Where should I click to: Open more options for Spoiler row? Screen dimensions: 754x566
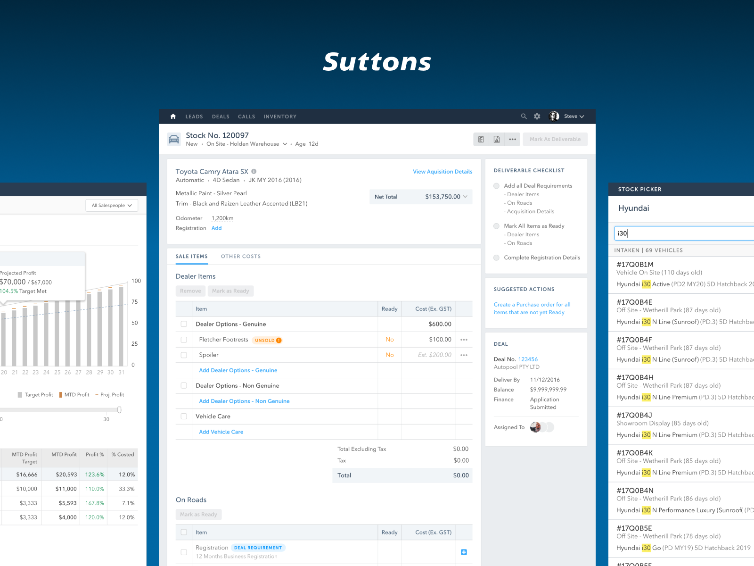tap(464, 355)
